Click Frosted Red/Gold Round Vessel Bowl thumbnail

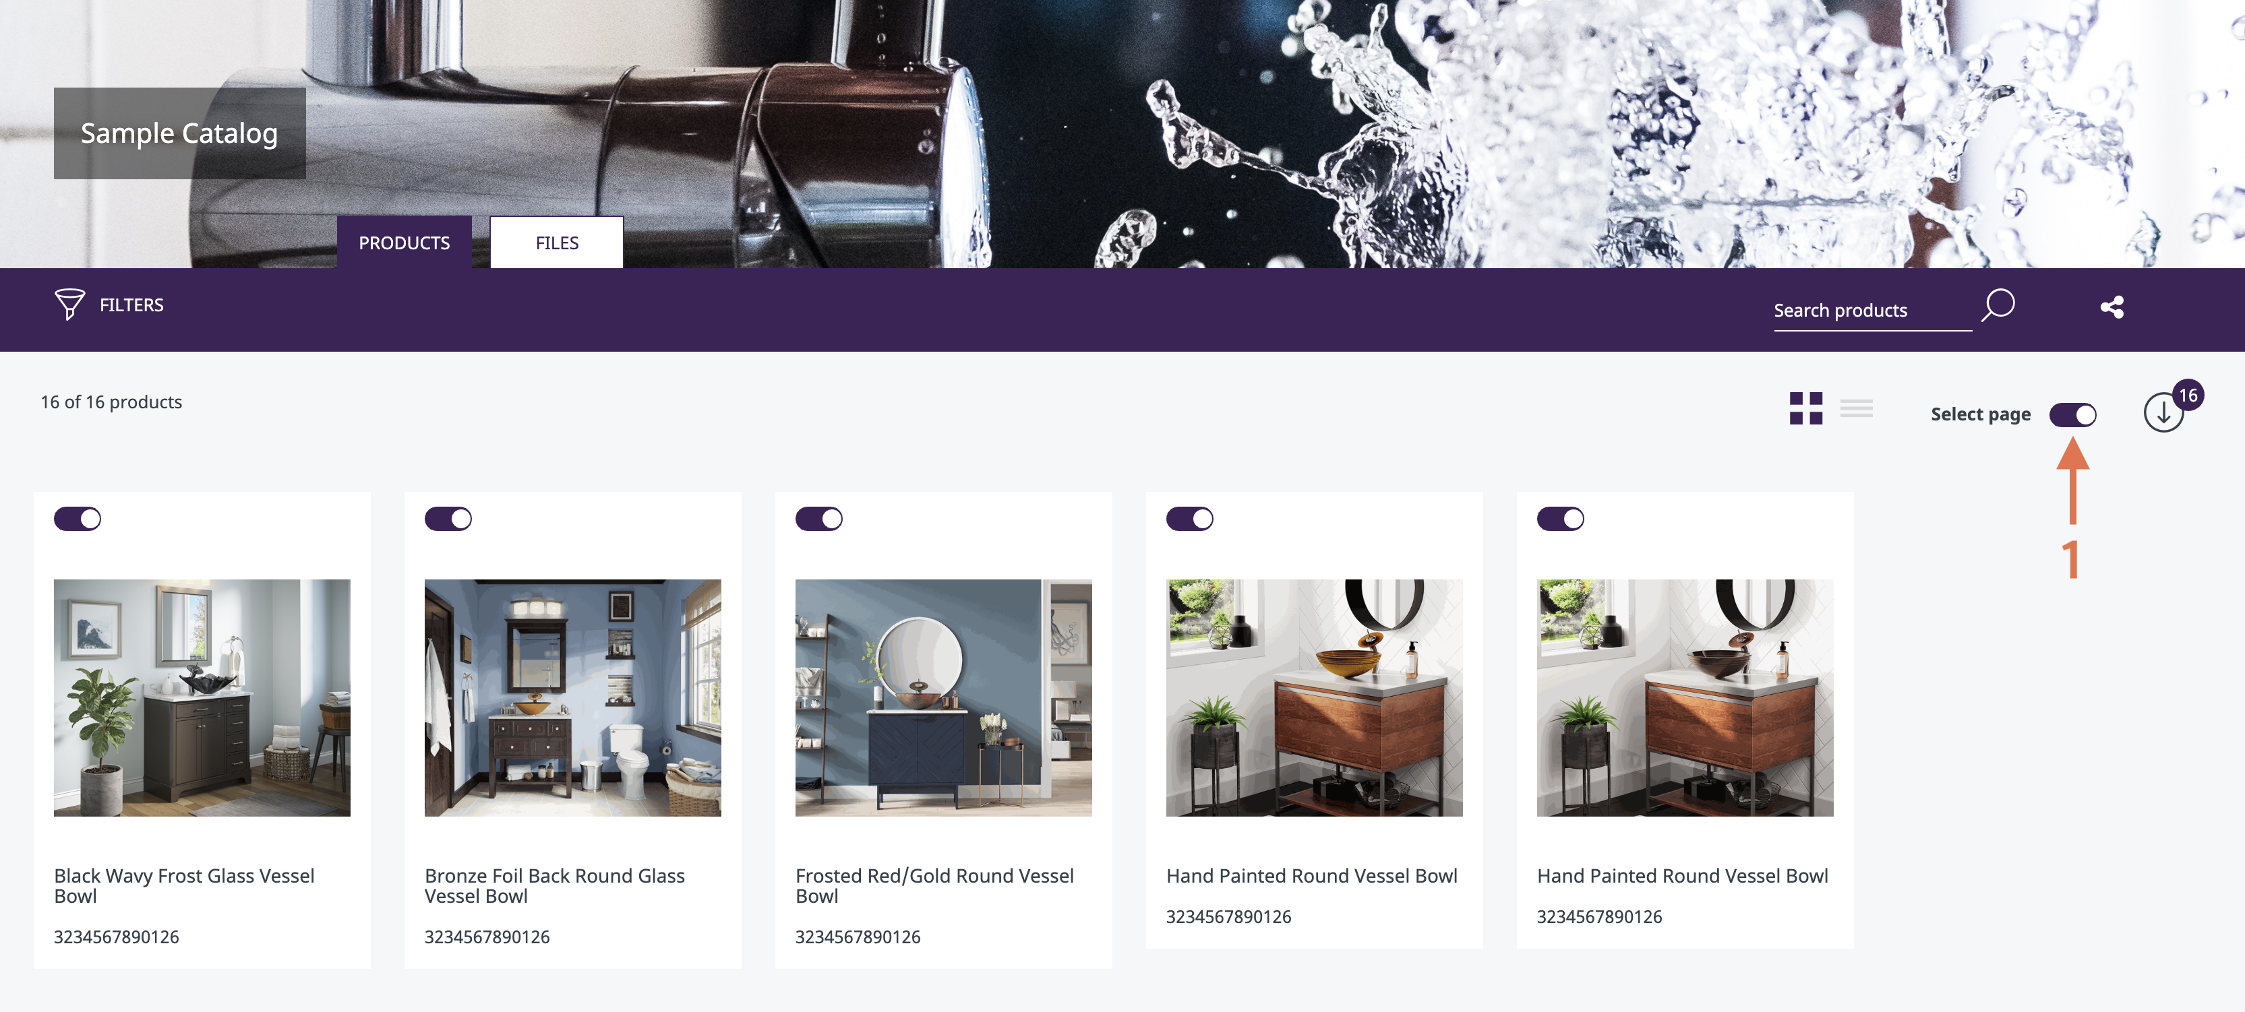click(944, 699)
